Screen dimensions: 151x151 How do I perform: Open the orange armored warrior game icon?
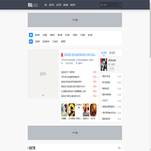93,110
